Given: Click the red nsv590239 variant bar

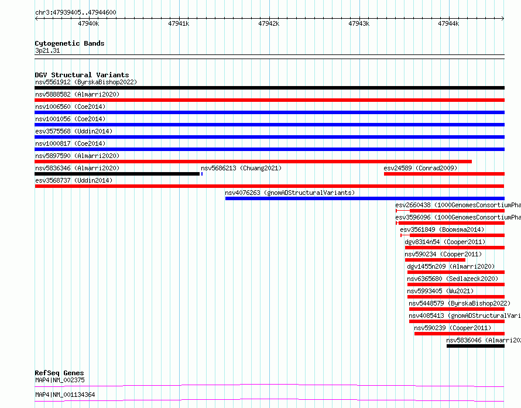Looking at the screenshot, I should tap(460, 334).
